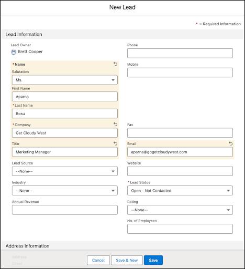Expand the Lead Status dropdown
Image resolution: width=245 pixels, height=269 pixels.
click(180, 191)
